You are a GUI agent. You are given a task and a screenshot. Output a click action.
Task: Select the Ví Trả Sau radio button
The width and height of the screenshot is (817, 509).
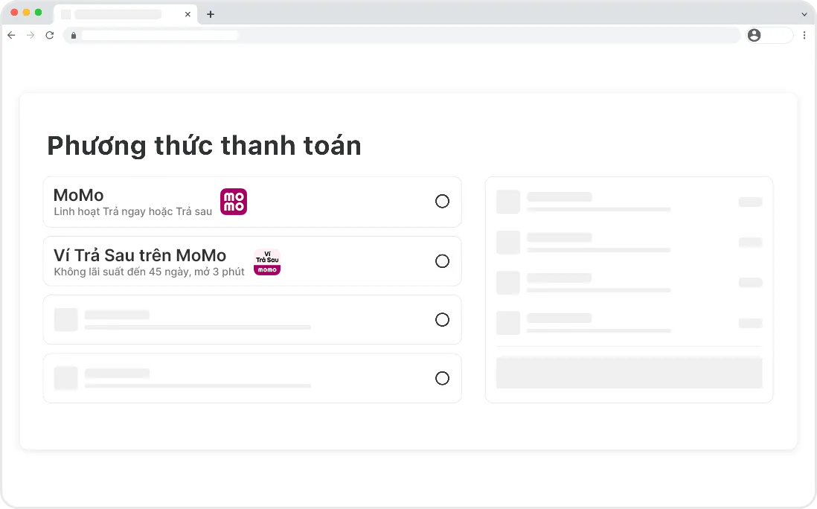442,260
